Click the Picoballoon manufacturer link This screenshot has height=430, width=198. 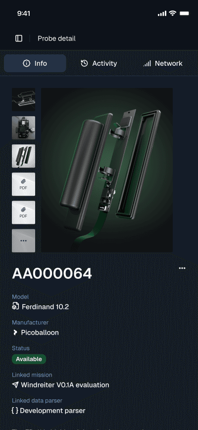click(x=36, y=332)
